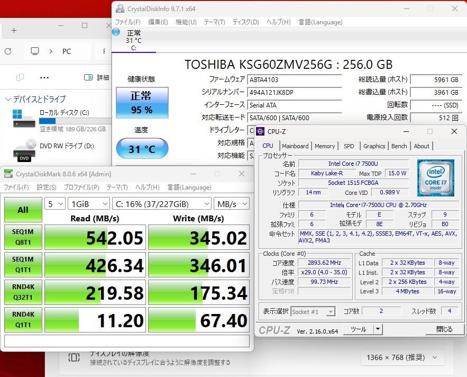Screen dimensions: 467x377
Task: Switch to the Memory tab in CPU-Z
Action: coord(324,146)
